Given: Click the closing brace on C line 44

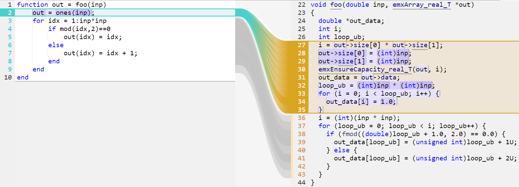Looking at the screenshot, I should coord(313,183).
